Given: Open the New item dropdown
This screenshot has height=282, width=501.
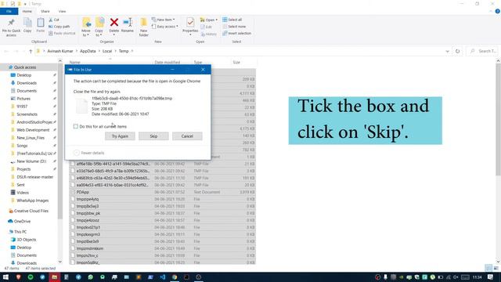Looking at the screenshot, I should (164, 20).
